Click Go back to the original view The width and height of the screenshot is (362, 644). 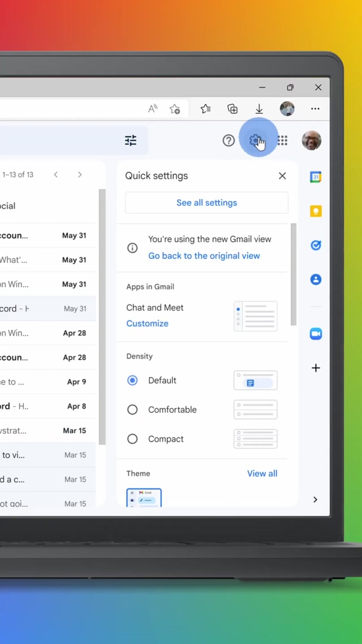(x=204, y=256)
